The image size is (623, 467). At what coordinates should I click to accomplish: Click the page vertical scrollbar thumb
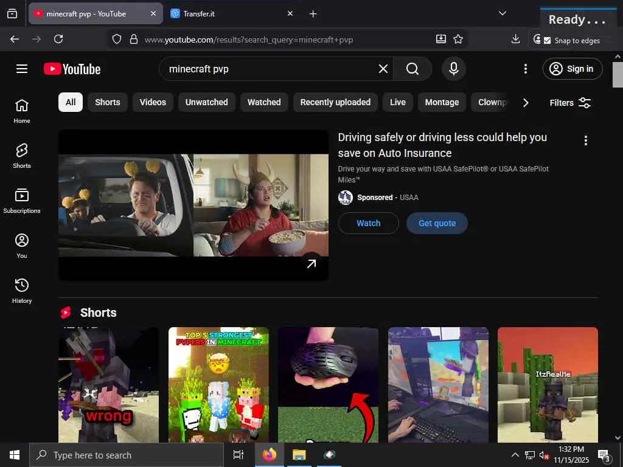coord(618,75)
